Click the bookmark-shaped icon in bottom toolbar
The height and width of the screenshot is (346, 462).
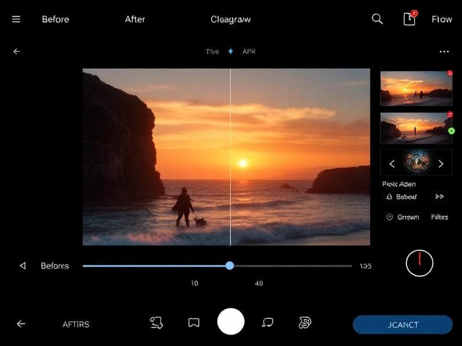[194, 323]
